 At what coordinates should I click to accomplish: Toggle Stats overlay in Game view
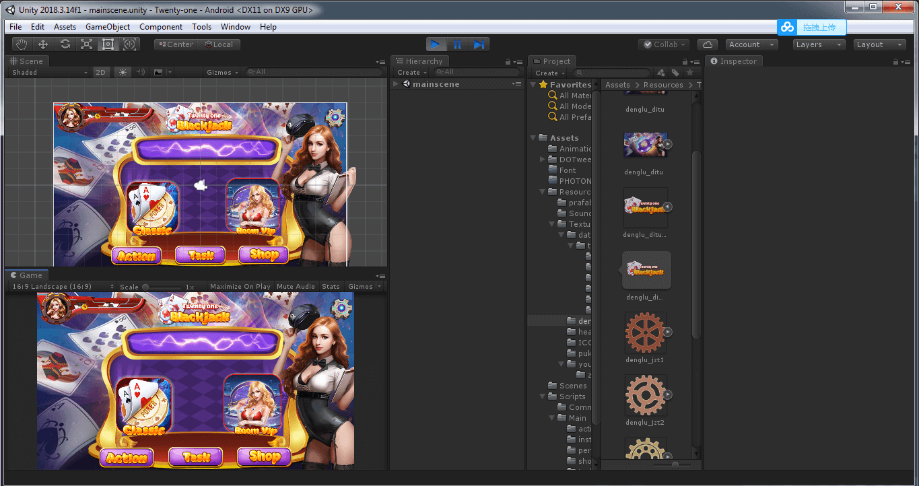pos(331,286)
